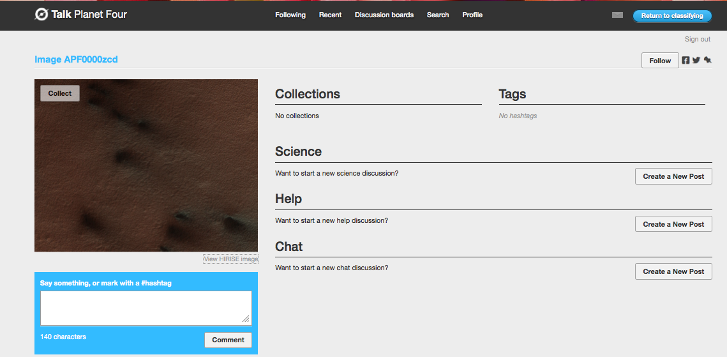Open the Following menu item
The height and width of the screenshot is (357, 727).
tap(290, 15)
